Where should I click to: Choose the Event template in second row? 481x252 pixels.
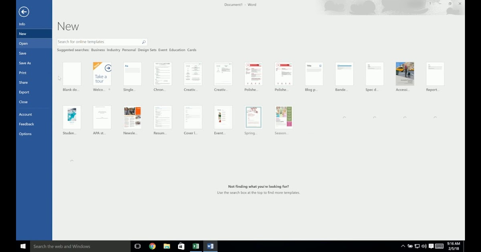pos(223,117)
